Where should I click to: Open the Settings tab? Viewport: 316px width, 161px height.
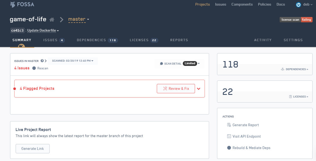coord(293,40)
